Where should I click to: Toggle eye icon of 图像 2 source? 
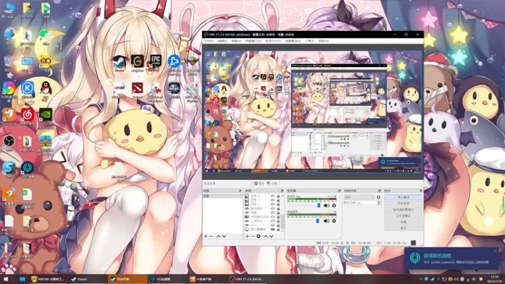(x=273, y=204)
